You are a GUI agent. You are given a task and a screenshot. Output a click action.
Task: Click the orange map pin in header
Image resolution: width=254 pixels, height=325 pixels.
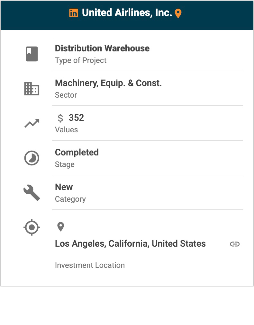point(178,13)
